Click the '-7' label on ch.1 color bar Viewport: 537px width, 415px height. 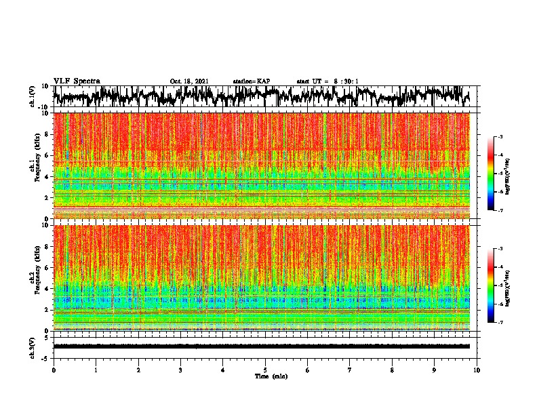[500, 210]
